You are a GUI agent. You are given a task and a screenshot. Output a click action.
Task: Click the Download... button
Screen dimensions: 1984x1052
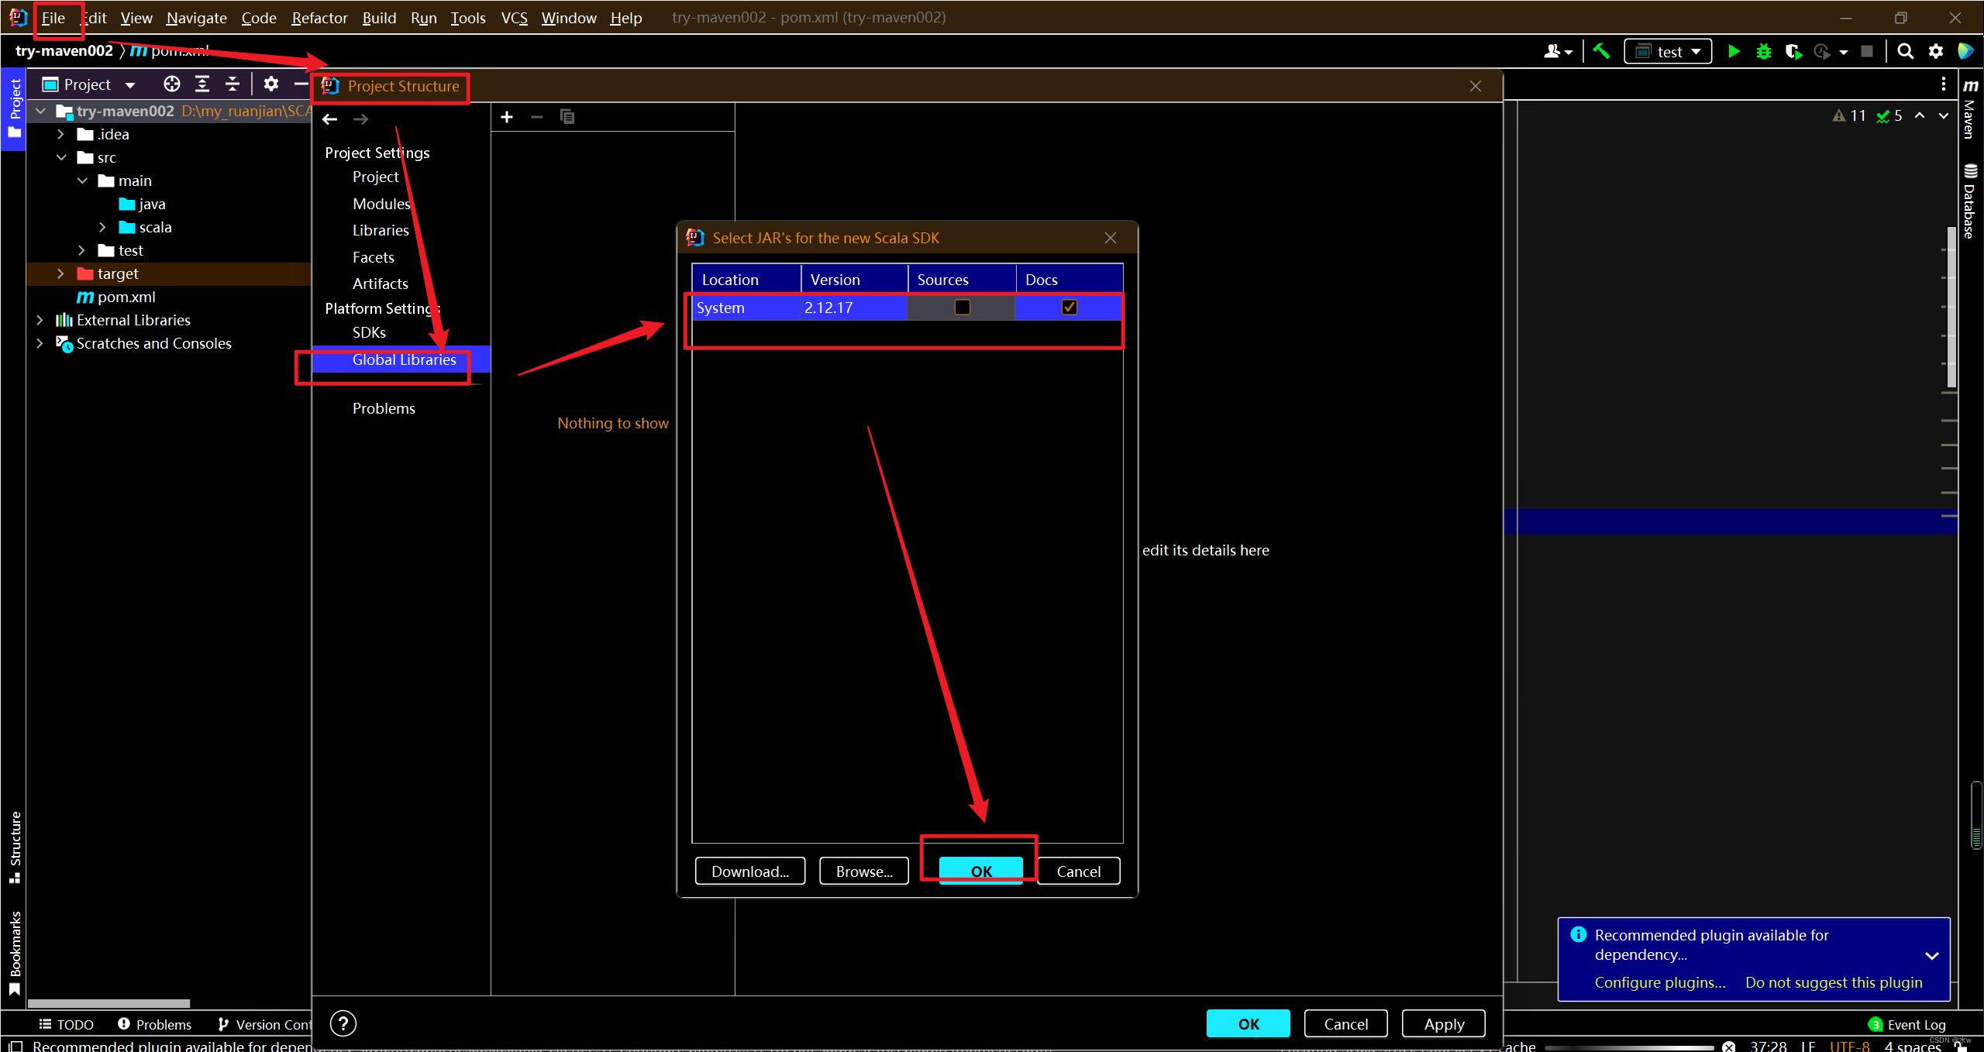coord(749,872)
